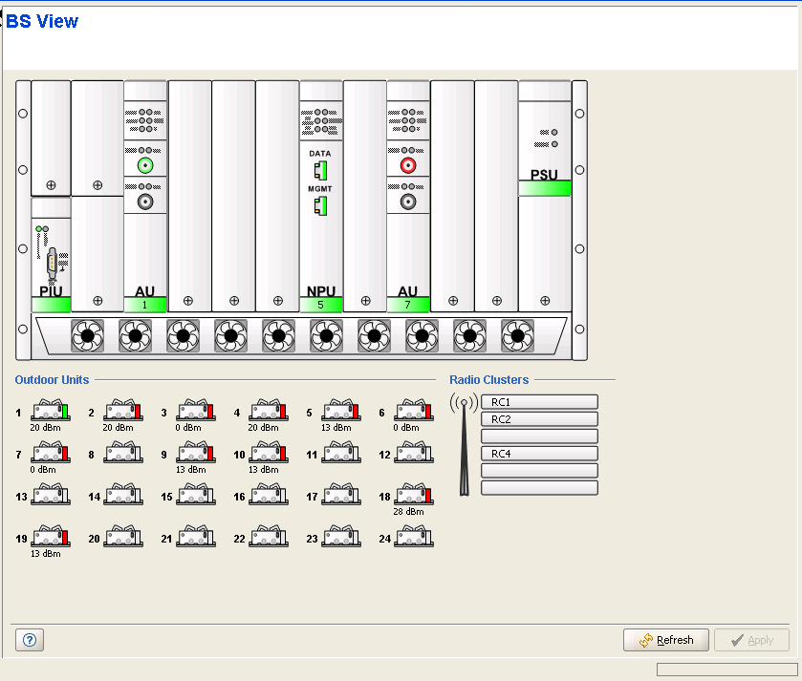The image size is (802, 681).
Task: Select the AU card in slot 7
Action: click(x=407, y=239)
